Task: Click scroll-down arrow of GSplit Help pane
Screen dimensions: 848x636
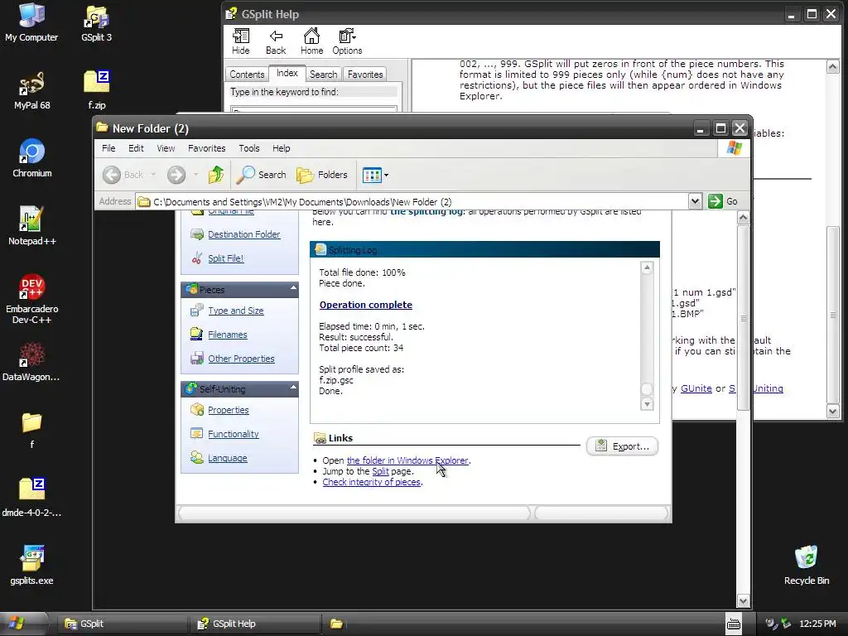Action: pos(833,412)
